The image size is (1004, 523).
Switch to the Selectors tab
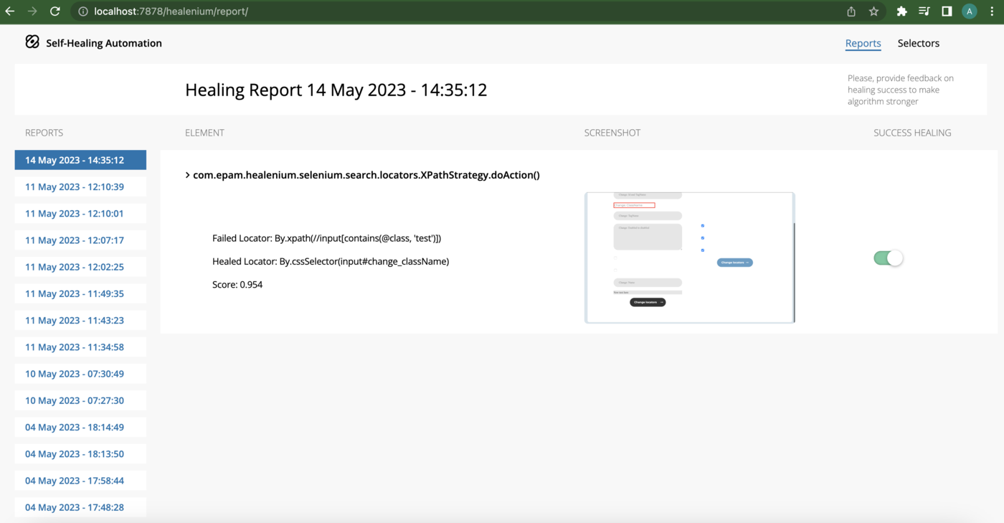918,43
